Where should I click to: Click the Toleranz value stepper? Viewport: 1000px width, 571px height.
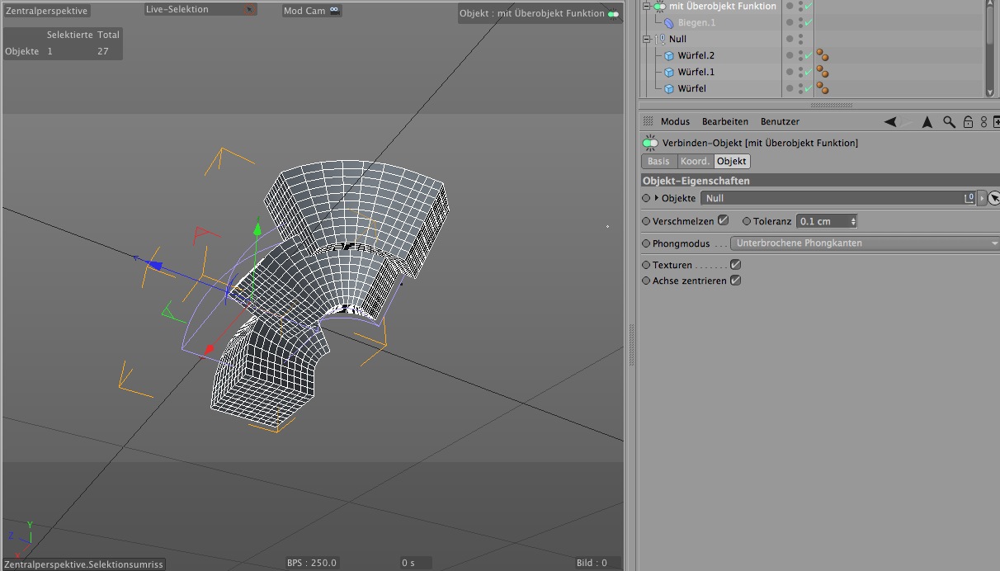tap(853, 221)
